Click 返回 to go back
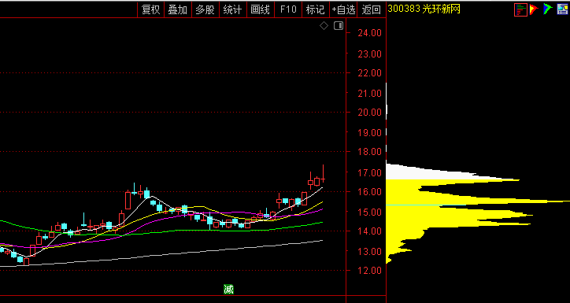 pos(371,9)
